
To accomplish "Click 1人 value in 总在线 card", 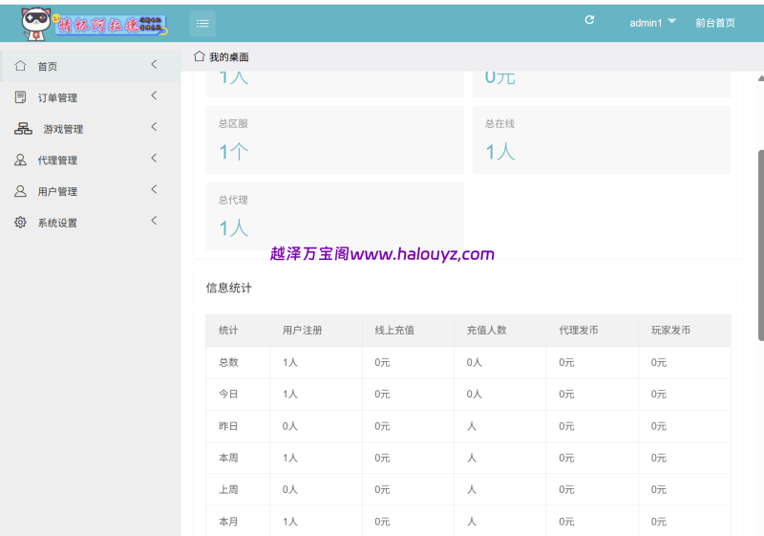I will (x=500, y=152).
